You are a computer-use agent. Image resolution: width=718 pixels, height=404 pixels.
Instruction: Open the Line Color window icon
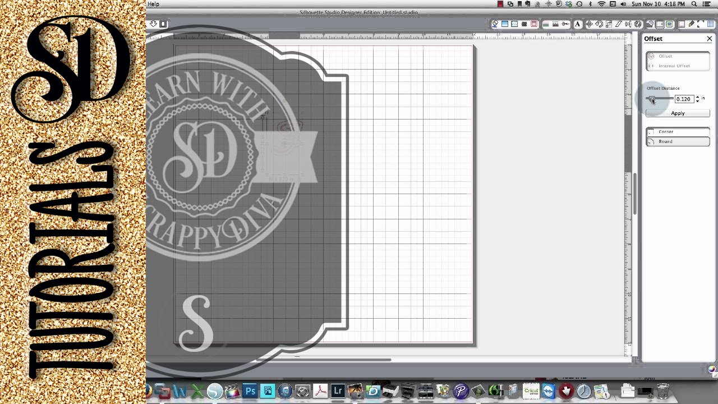(x=545, y=24)
